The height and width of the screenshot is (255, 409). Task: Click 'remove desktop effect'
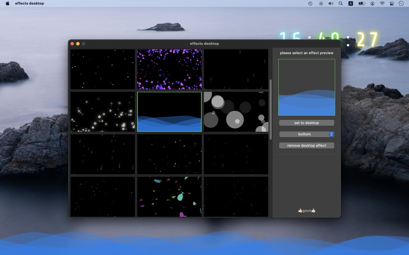[x=307, y=145]
